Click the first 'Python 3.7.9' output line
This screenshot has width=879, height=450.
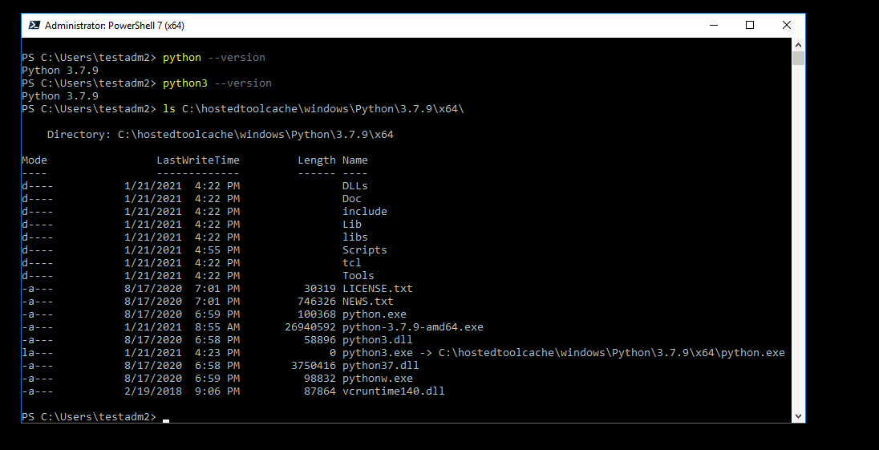[60, 70]
